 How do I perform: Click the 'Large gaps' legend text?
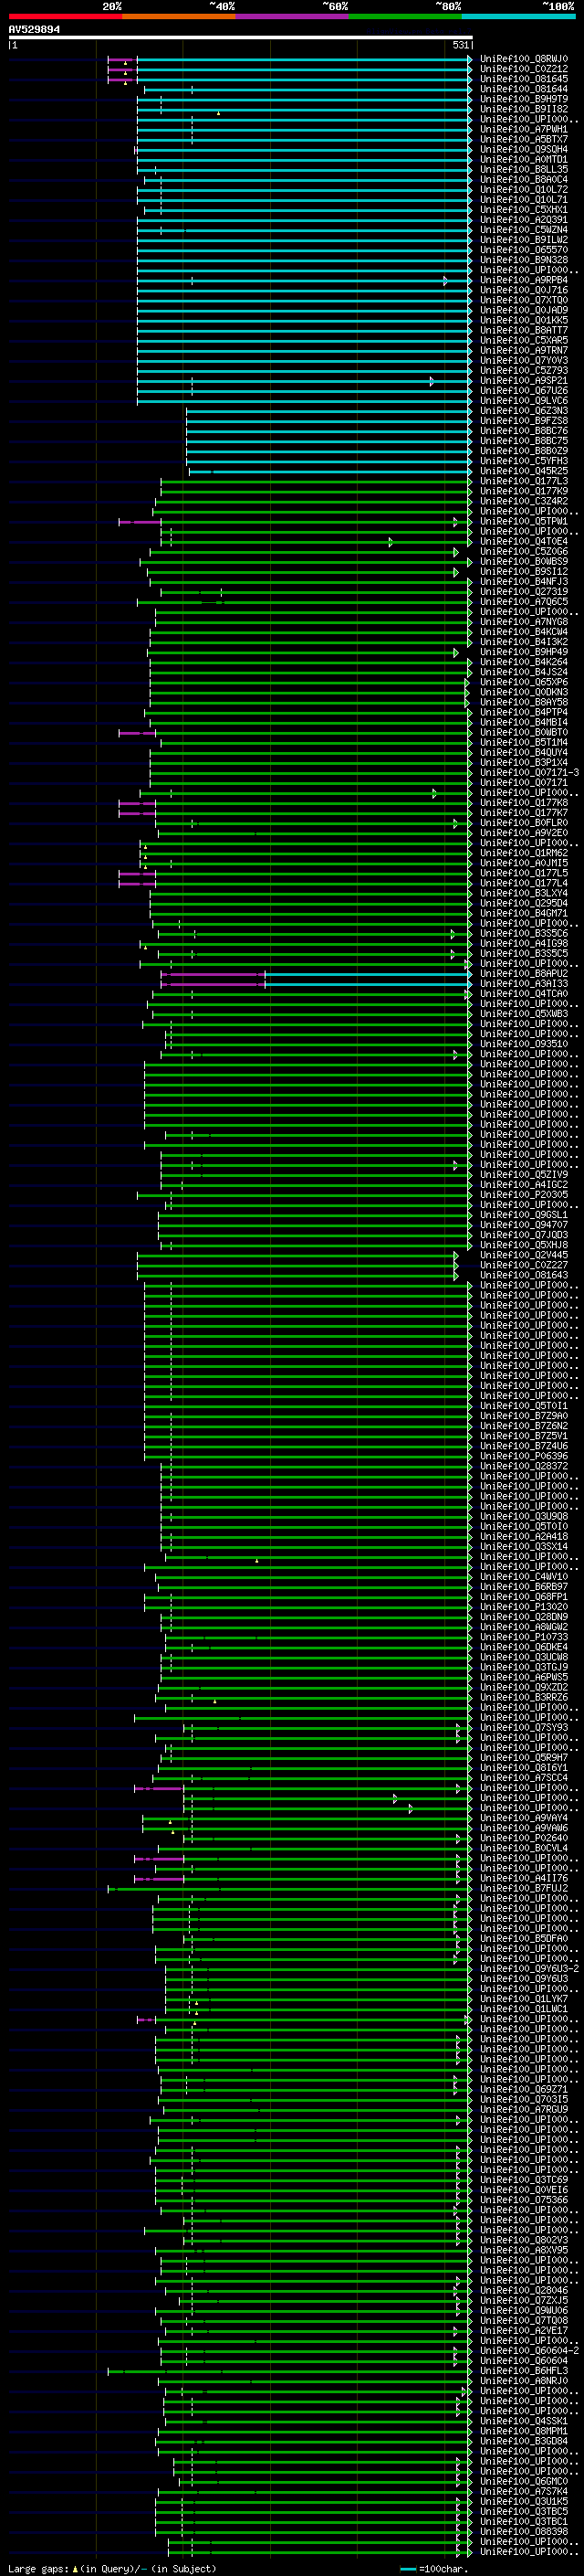coord(40,2568)
